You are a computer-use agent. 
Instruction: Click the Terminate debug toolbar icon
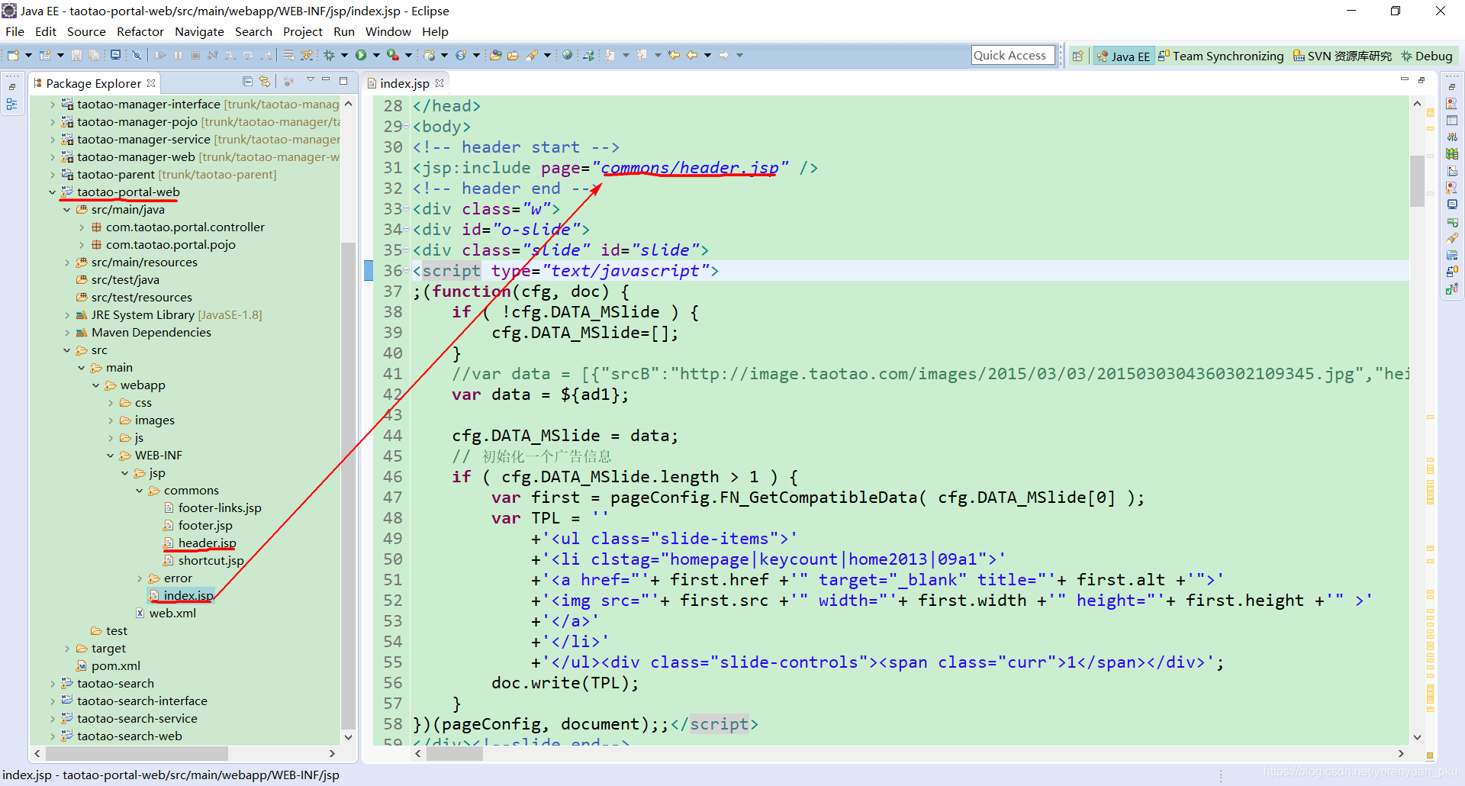click(195, 55)
